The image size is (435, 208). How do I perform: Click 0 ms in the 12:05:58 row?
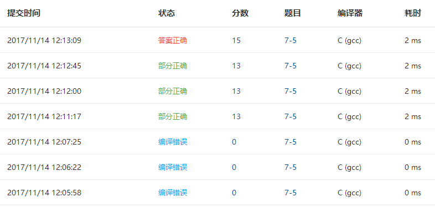[x=413, y=193]
